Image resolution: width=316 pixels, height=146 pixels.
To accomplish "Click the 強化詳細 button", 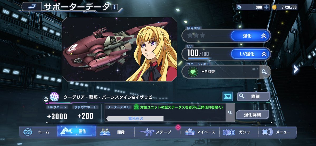I will (x=252, y=115).
